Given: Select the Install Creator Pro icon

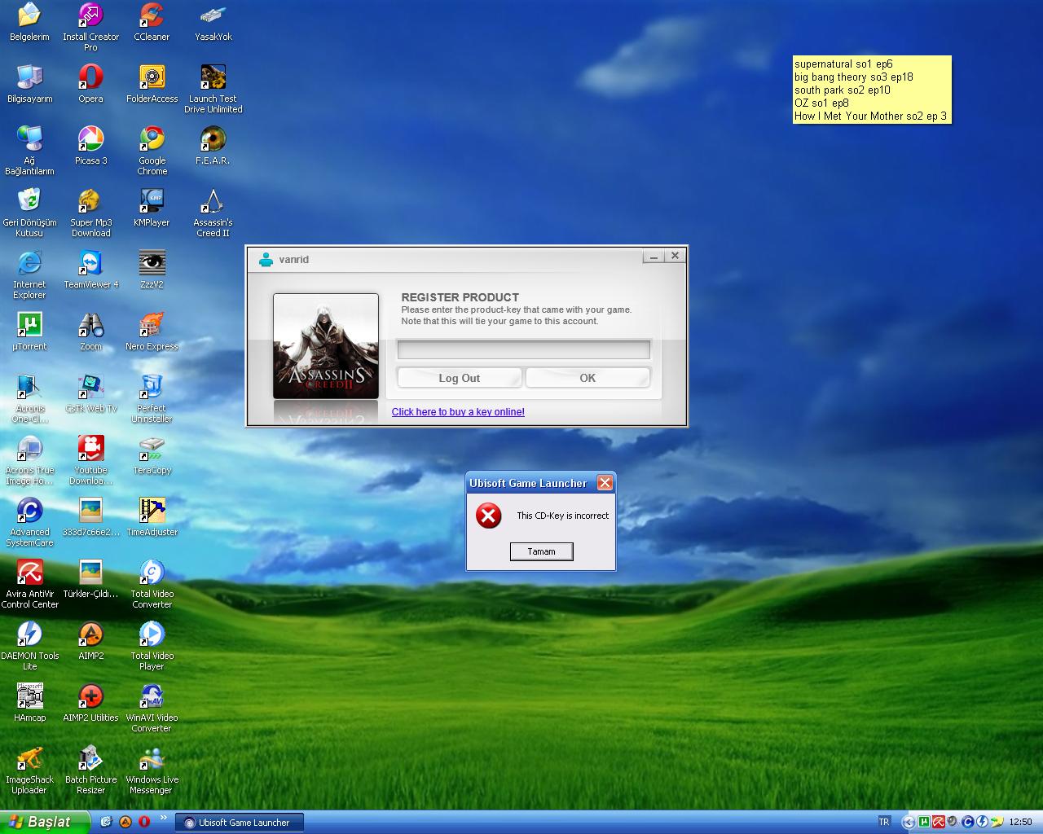Looking at the screenshot, I should click(90, 27).
